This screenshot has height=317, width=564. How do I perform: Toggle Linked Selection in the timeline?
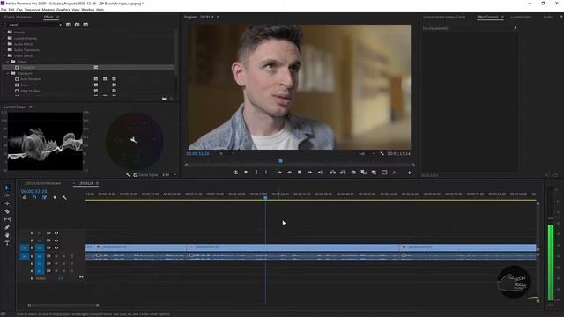coord(45,197)
